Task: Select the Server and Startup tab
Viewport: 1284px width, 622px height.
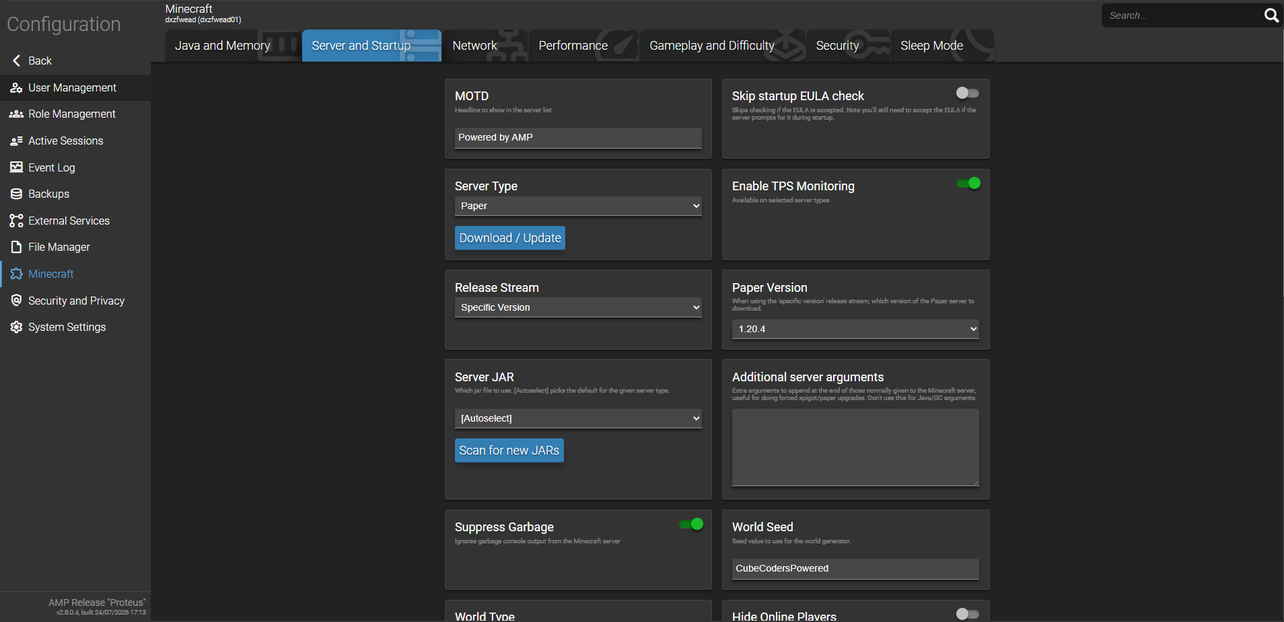Action: [x=371, y=46]
